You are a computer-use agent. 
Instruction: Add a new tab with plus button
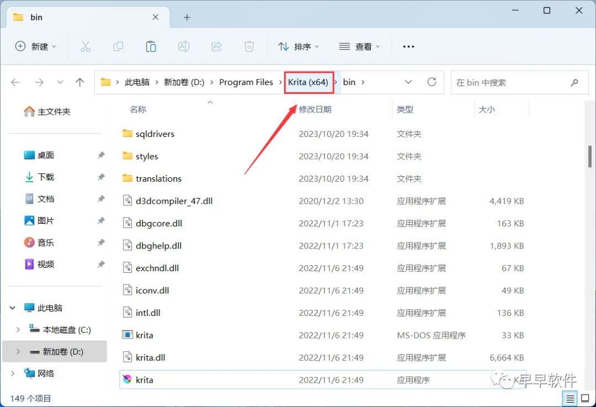tap(187, 18)
